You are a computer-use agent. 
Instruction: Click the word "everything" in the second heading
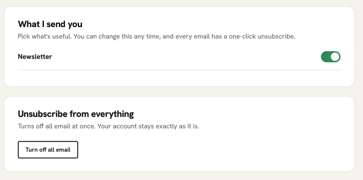(112, 114)
